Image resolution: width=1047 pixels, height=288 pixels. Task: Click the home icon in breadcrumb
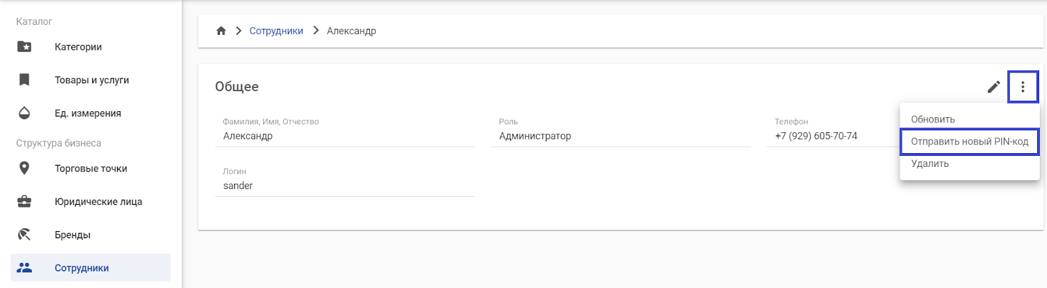coord(221,31)
